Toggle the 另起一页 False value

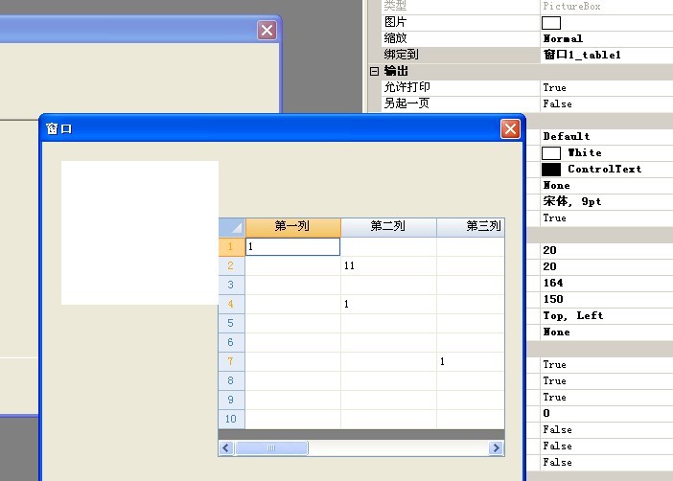click(606, 103)
